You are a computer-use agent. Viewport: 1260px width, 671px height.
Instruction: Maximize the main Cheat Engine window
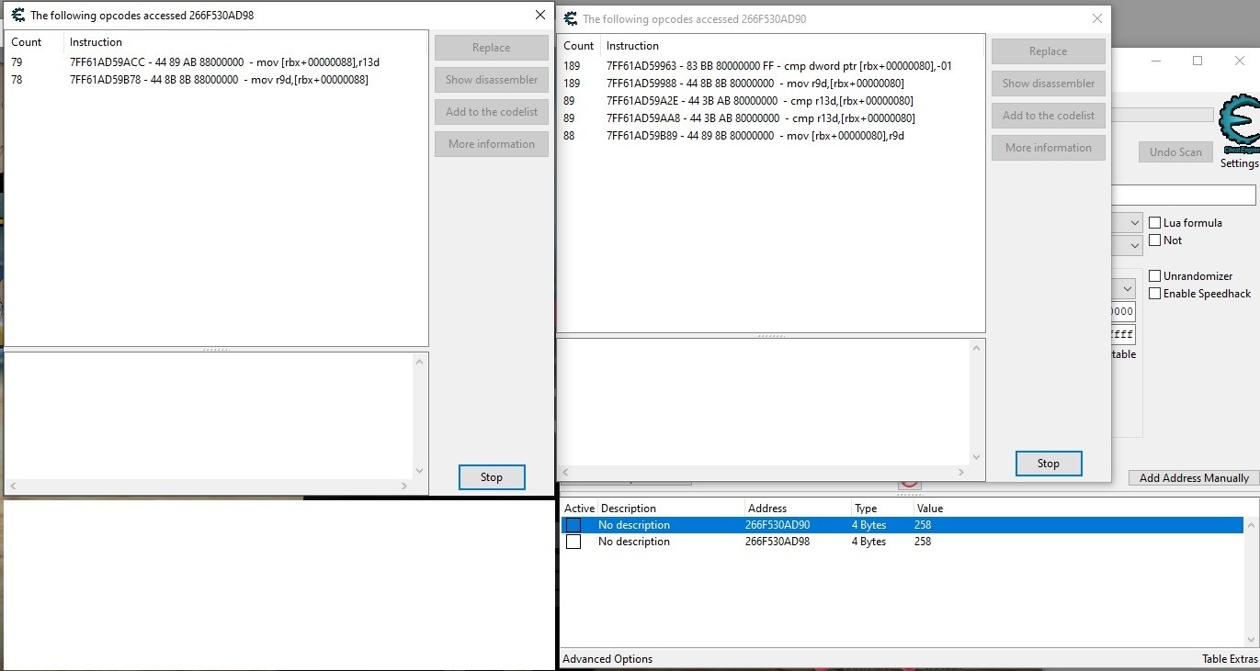point(1198,61)
